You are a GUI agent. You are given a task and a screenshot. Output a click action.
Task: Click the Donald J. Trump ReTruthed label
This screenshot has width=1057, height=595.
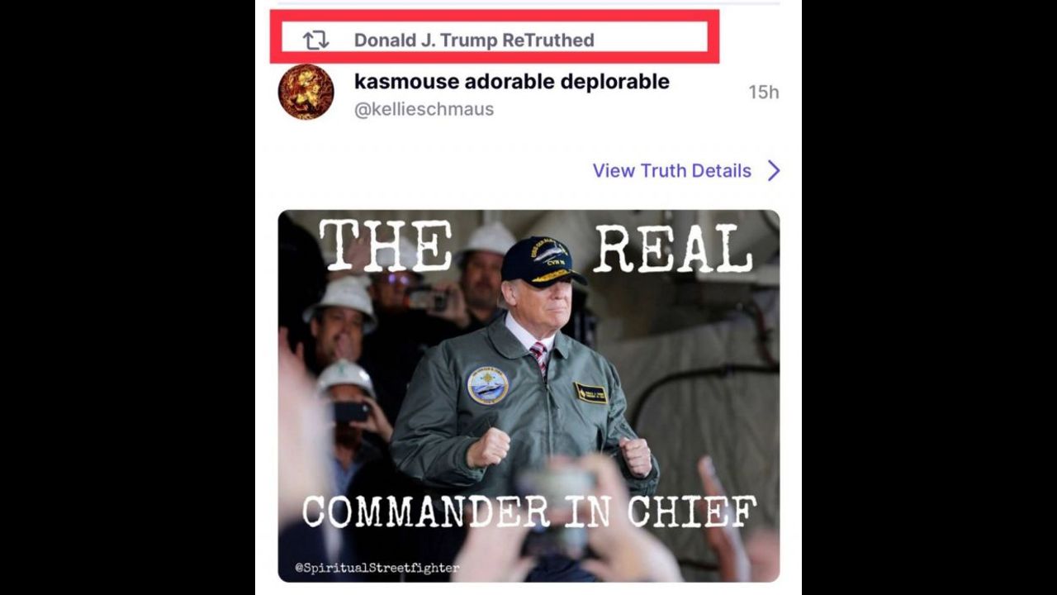474,40
